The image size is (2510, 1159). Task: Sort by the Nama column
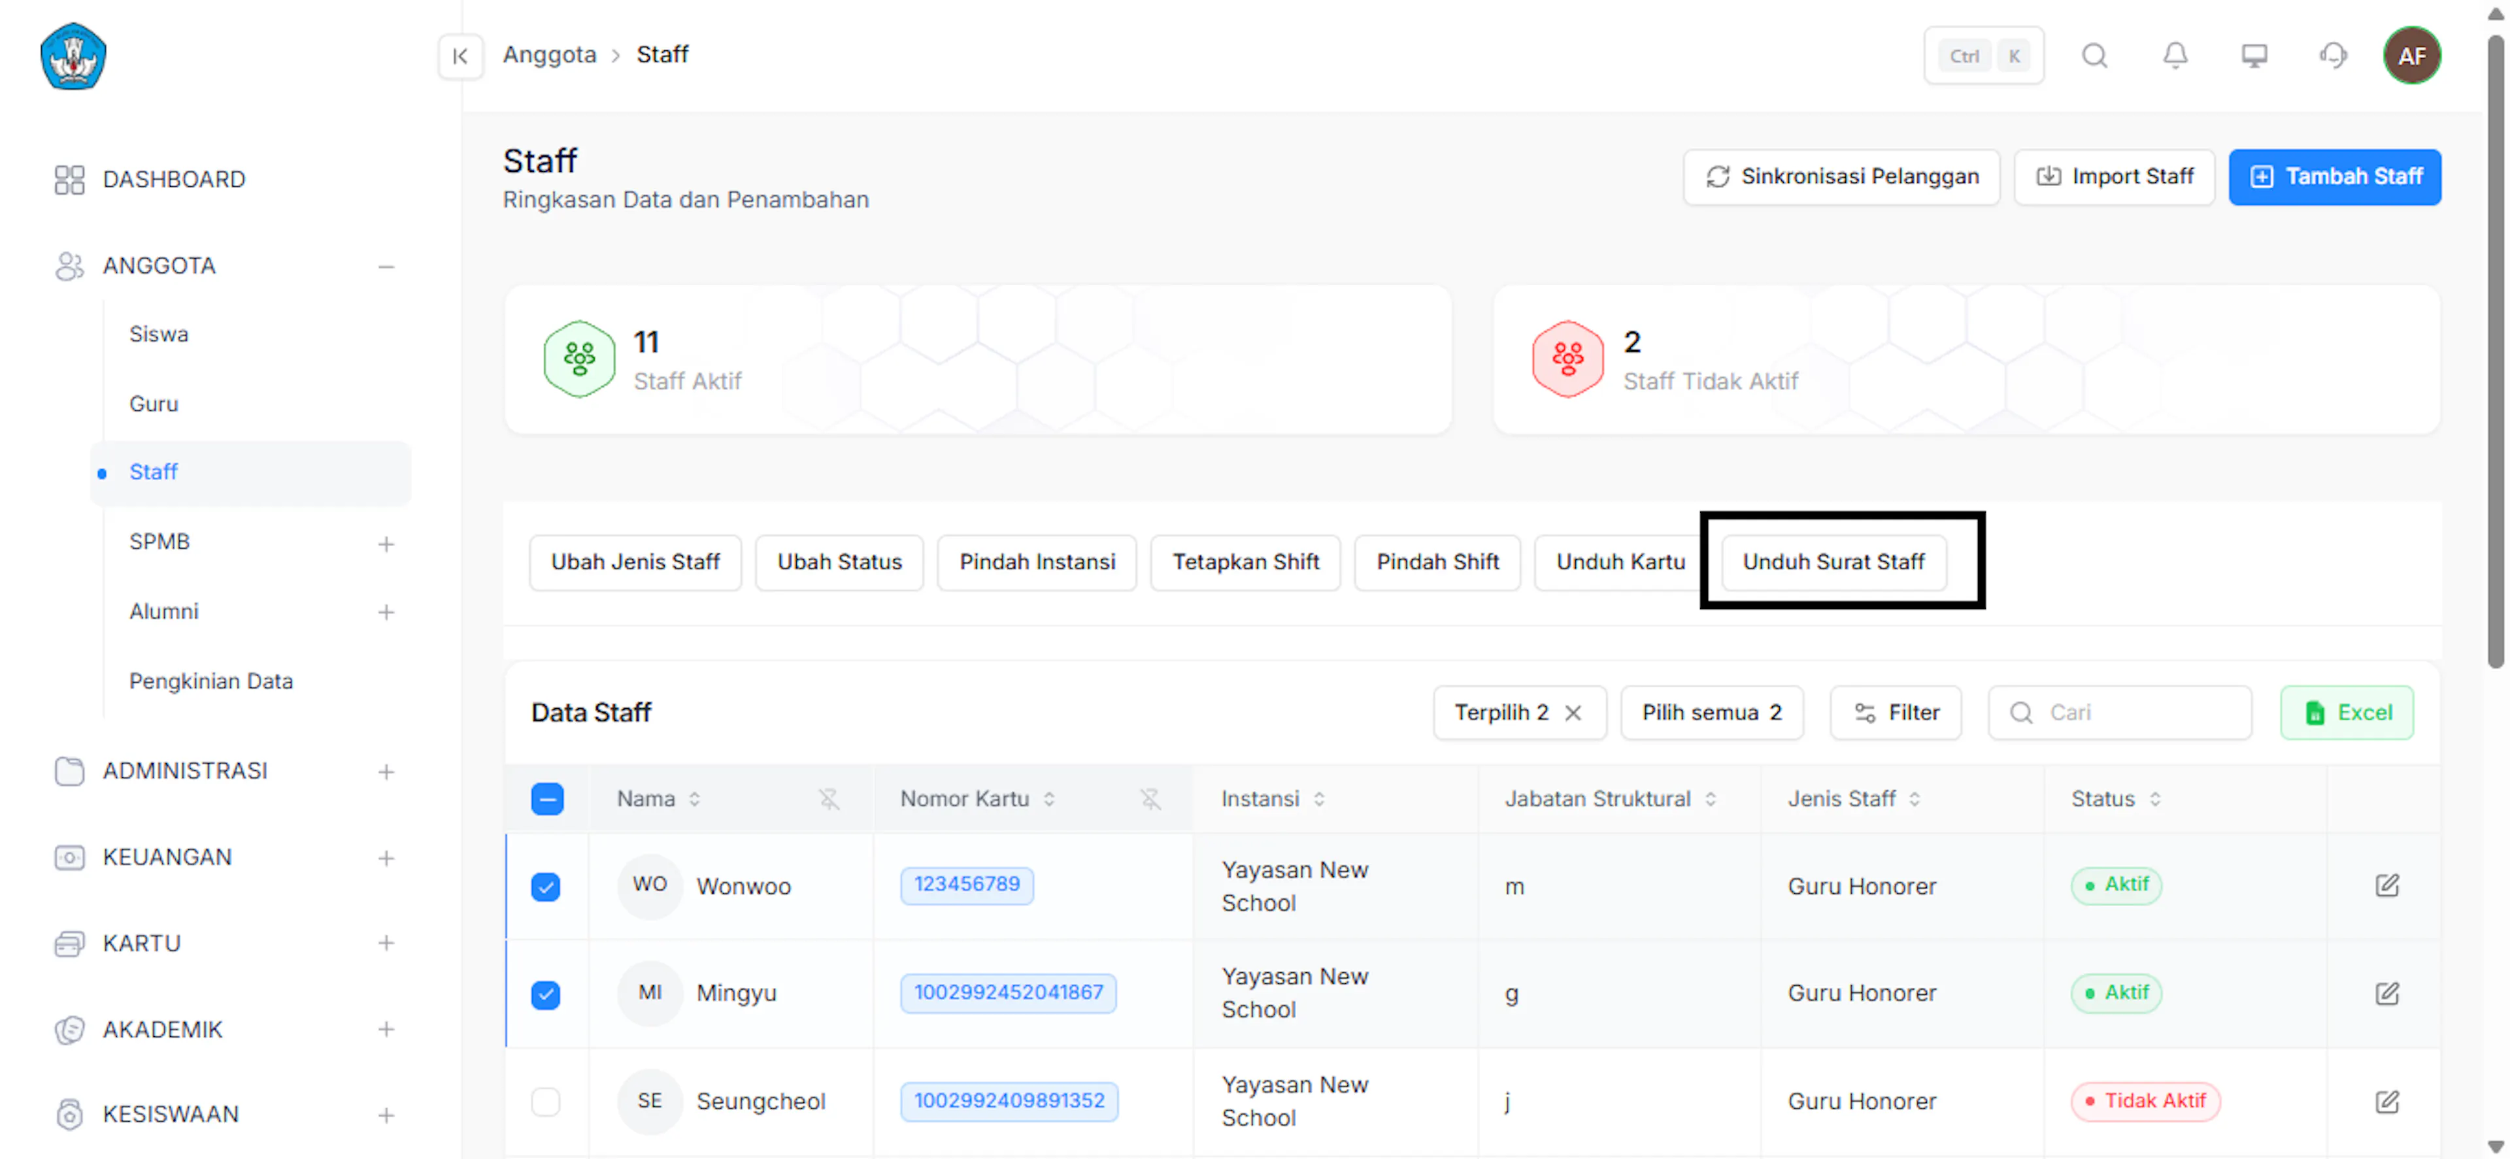tap(695, 798)
